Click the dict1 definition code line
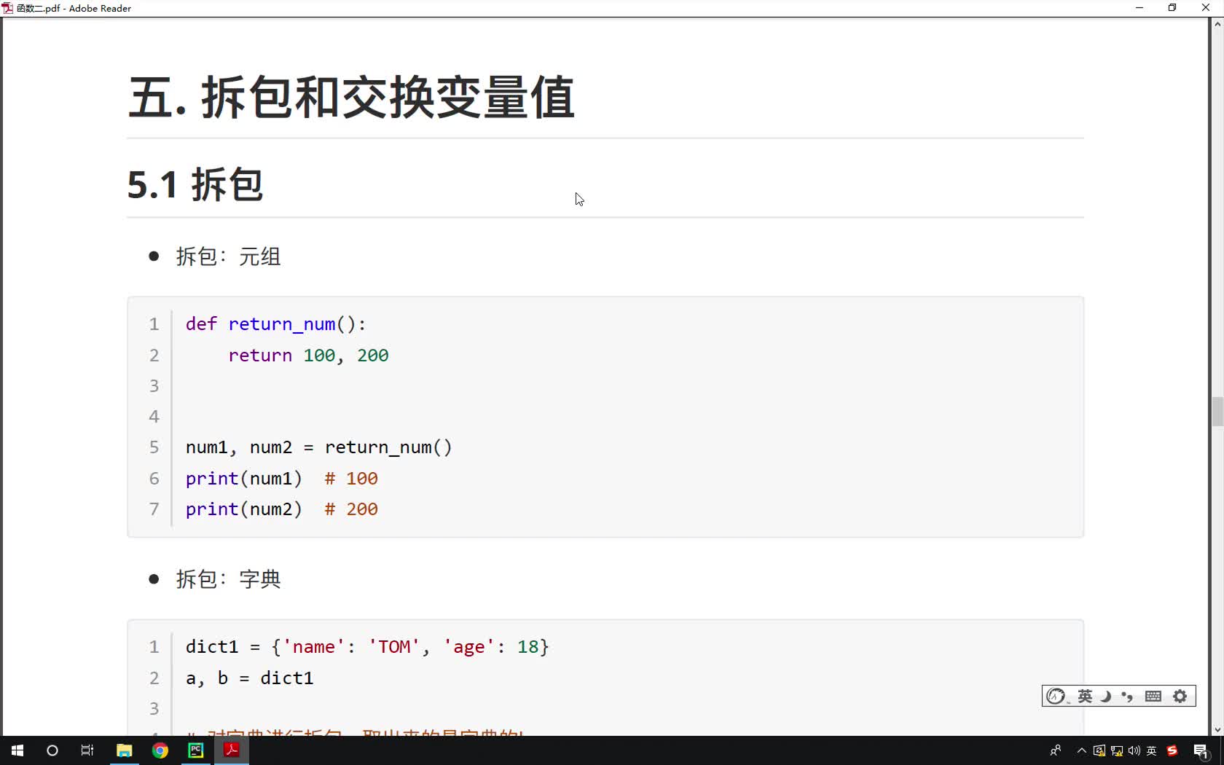This screenshot has width=1224, height=765. tap(366, 647)
